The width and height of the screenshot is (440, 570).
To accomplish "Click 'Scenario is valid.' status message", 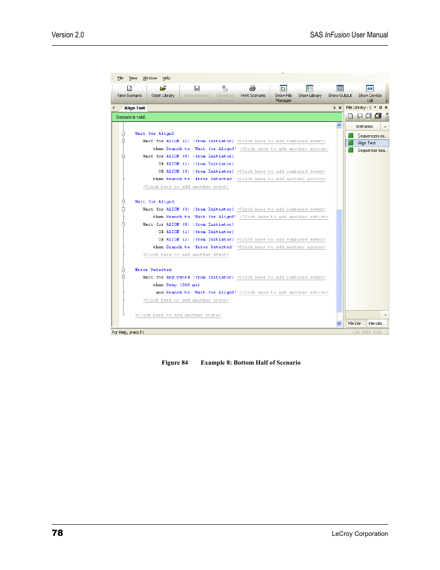I will (131, 117).
